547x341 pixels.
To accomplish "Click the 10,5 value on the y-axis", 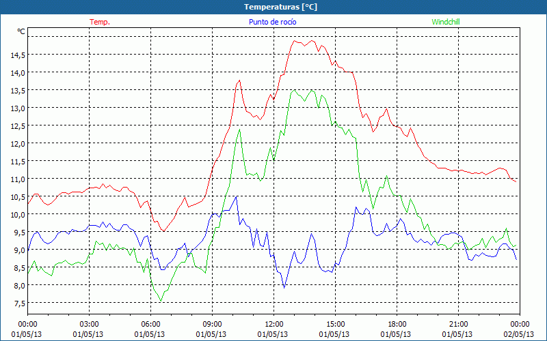I will pos(18,196).
